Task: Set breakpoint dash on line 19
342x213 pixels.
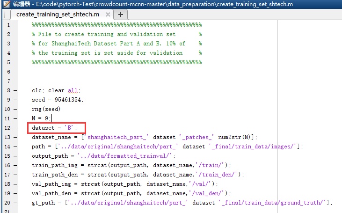Action: pyautogui.click(x=15, y=194)
